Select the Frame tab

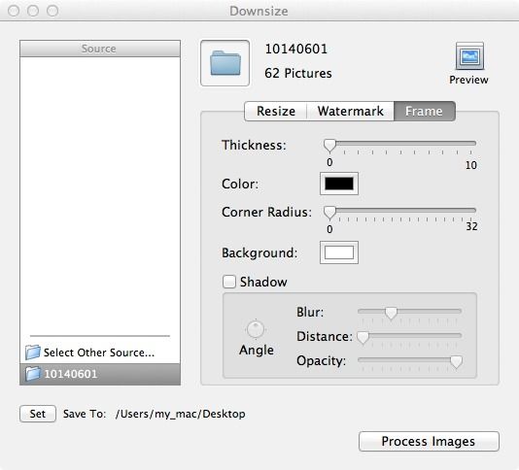425,111
